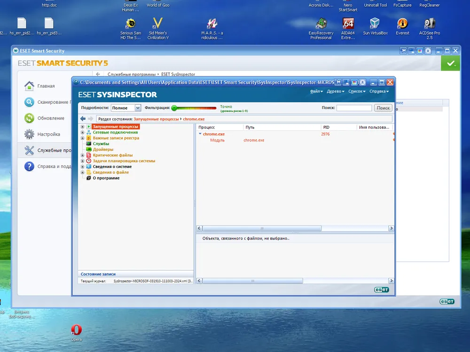Select the Драйверы drivers icon

click(88, 149)
